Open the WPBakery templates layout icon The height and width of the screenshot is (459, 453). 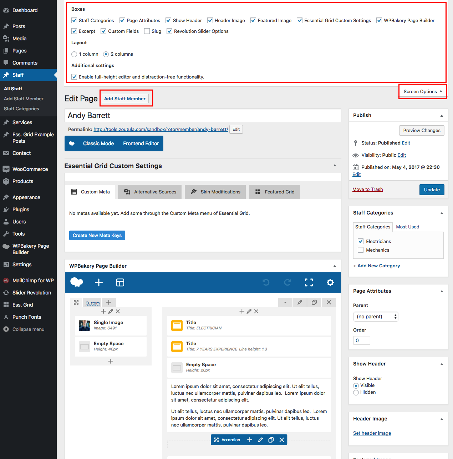pos(120,283)
